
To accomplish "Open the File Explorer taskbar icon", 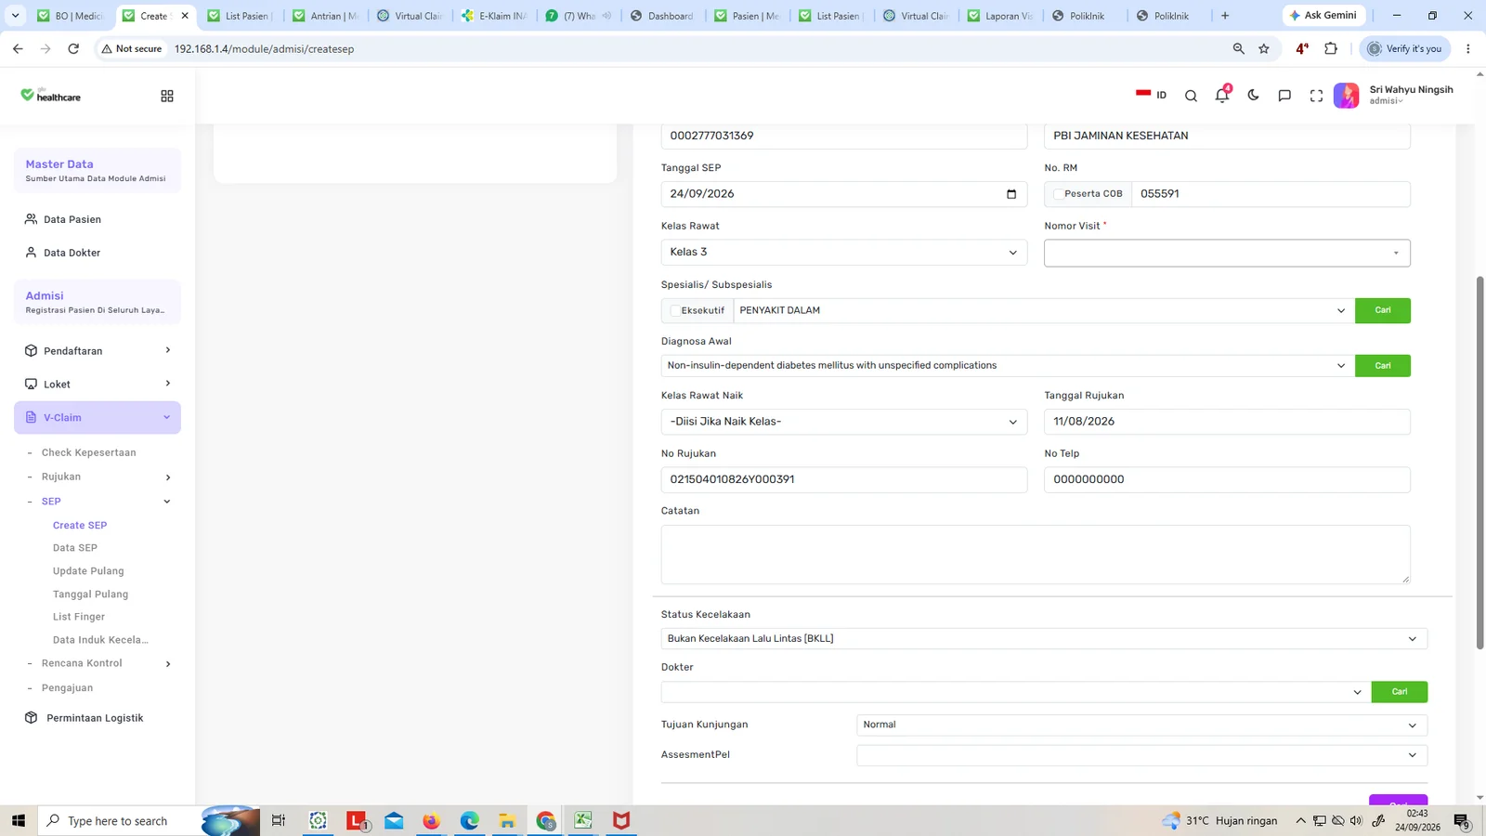I will click(x=507, y=820).
